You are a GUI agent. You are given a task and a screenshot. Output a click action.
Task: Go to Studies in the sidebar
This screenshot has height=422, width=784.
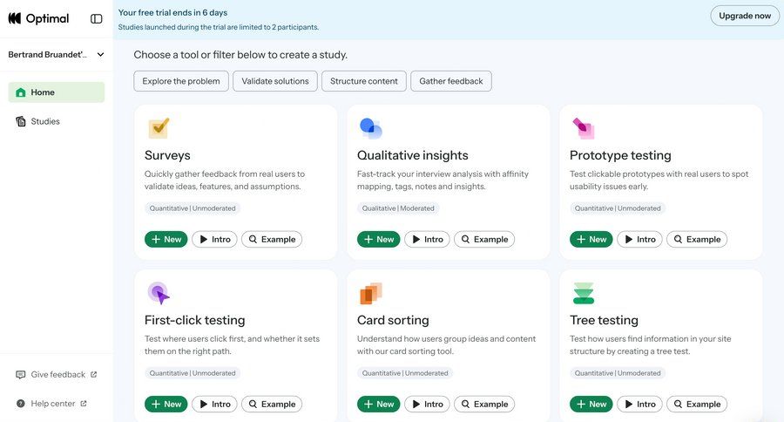45,121
